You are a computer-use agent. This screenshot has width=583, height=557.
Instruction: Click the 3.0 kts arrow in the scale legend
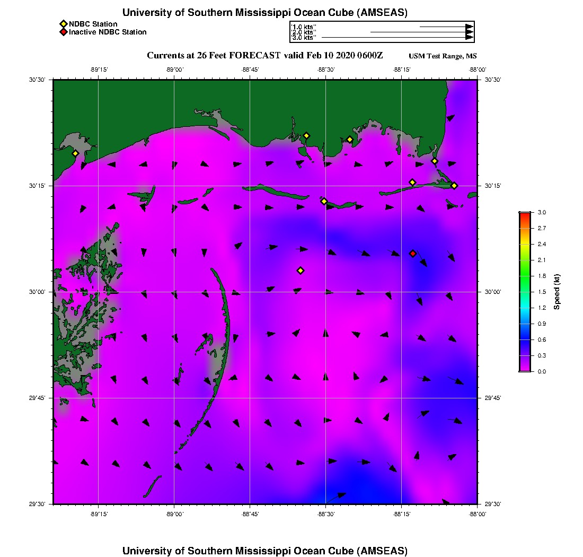pyautogui.click(x=397, y=38)
